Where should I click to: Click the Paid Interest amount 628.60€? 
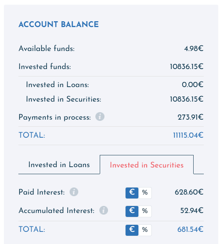189,192
